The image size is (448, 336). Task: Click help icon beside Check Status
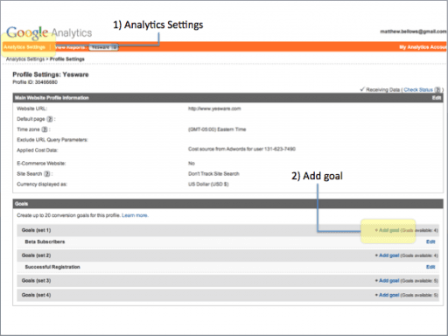(437, 90)
